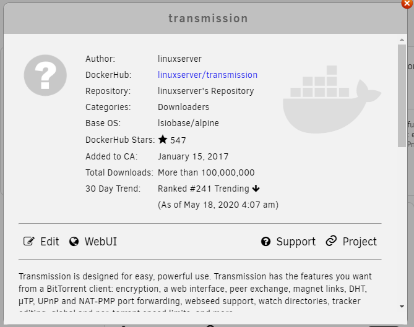Viewport: 414px width, 327px height.
Task: Open the Project text link
Action: (x=360, y=242)
